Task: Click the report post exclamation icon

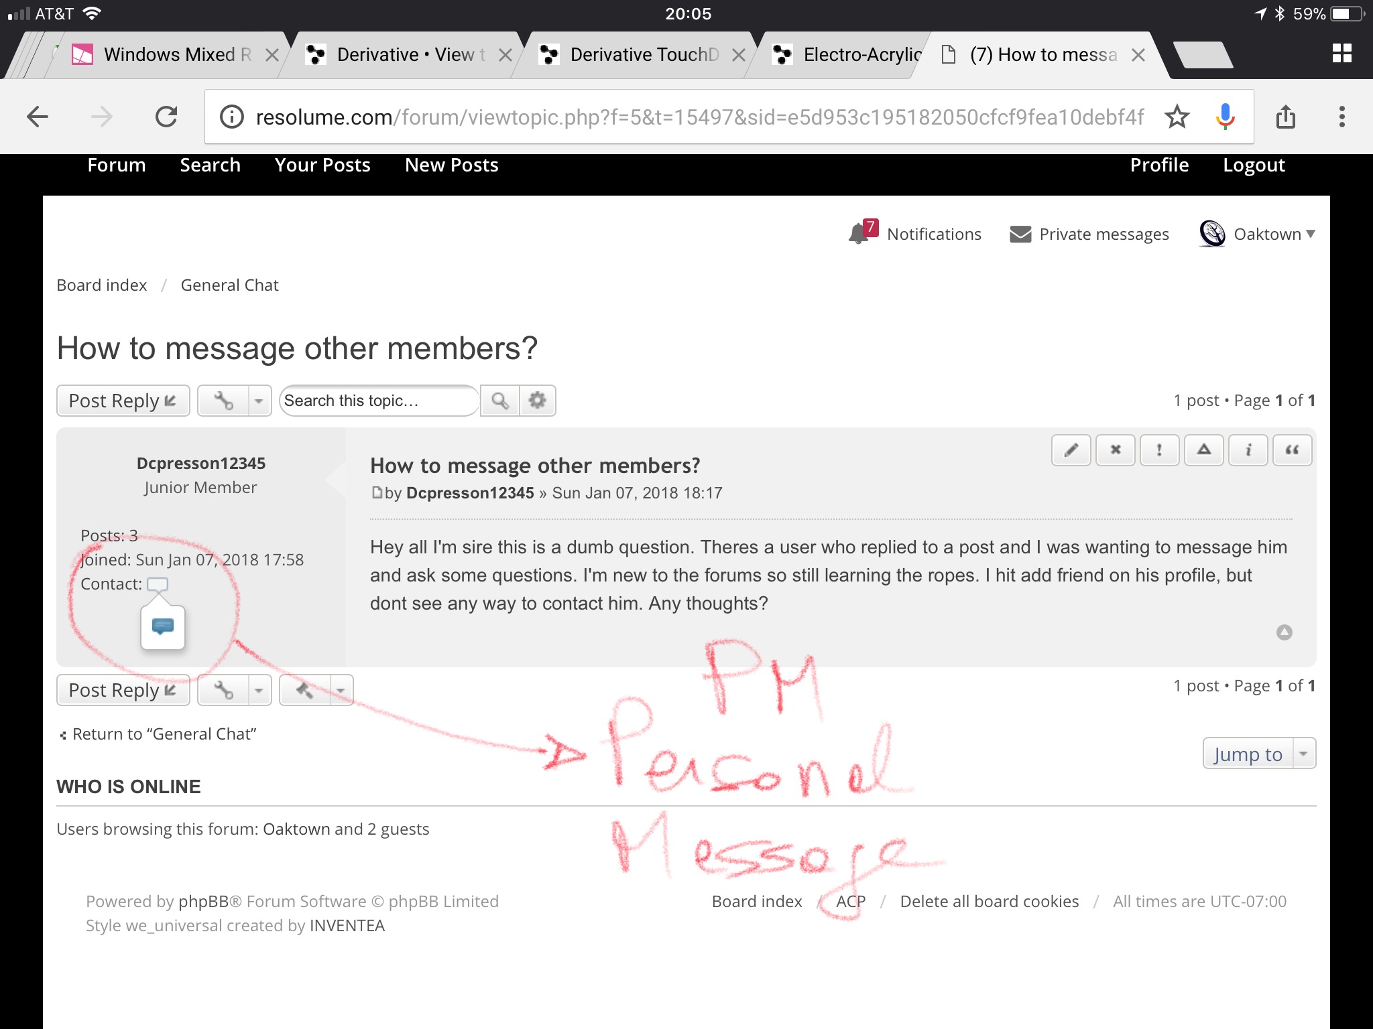Action: pos(1159,450)
